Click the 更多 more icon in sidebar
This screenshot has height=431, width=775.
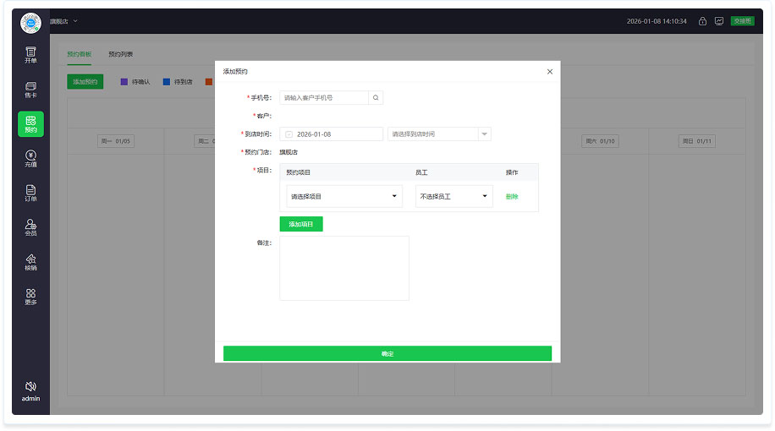30,297
